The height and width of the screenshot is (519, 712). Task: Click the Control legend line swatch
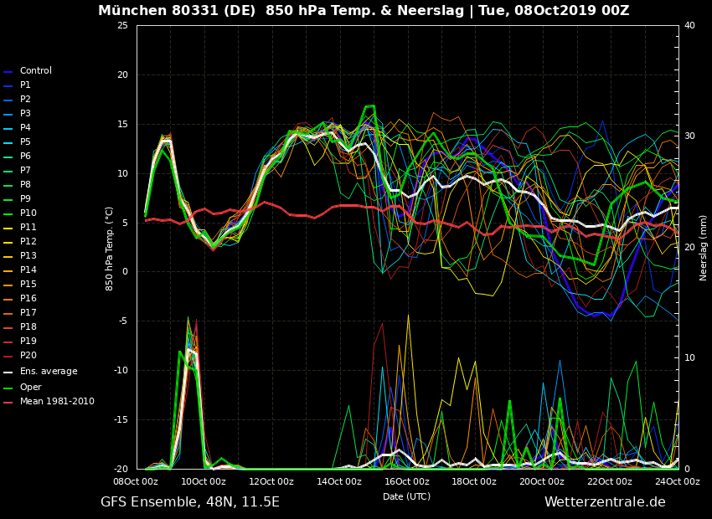tap(8, 71)
